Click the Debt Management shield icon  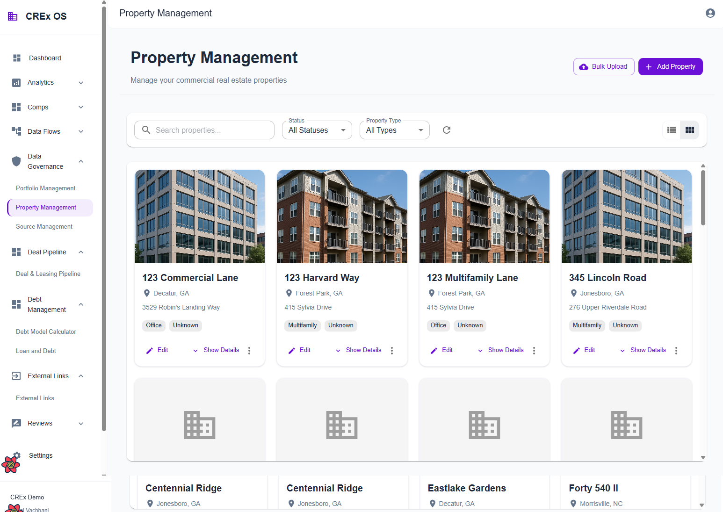(17, 304)
